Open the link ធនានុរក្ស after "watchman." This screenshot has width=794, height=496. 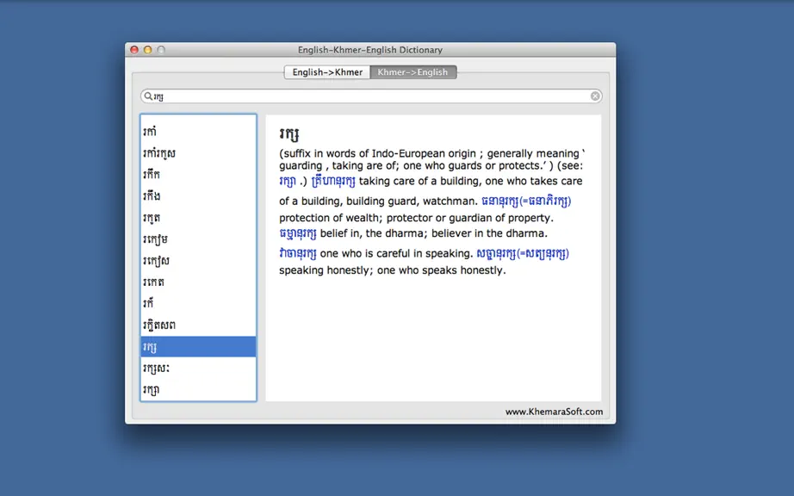(526, 201)
